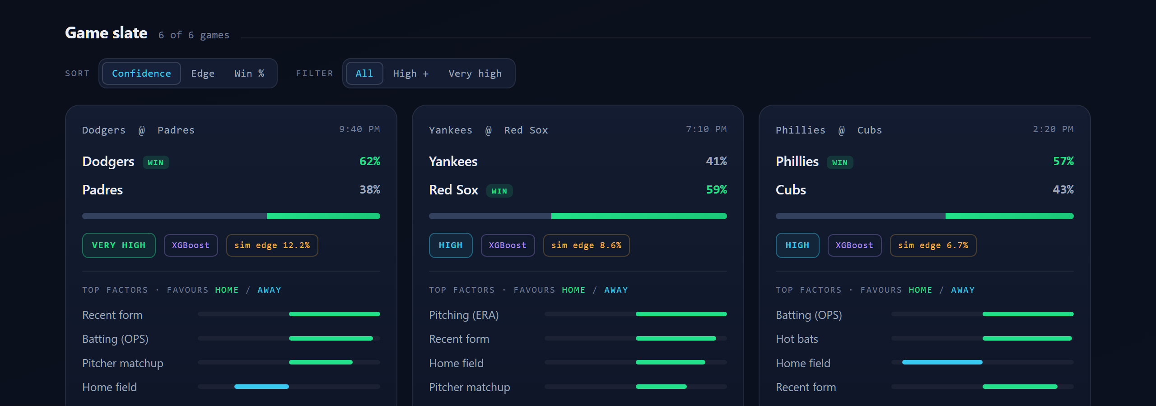Click TOP FACTORS label on Phillies card

coord(809,290)
